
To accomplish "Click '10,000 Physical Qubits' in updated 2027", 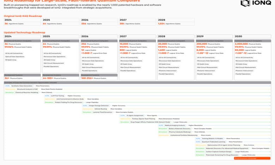I will coord(130,44).
